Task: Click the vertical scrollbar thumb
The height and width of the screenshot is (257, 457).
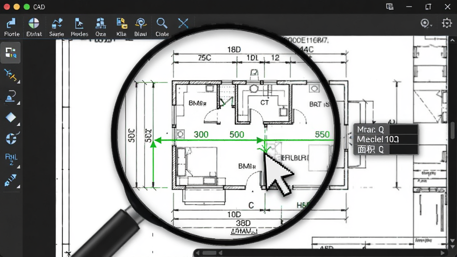Action: point(453,130)
